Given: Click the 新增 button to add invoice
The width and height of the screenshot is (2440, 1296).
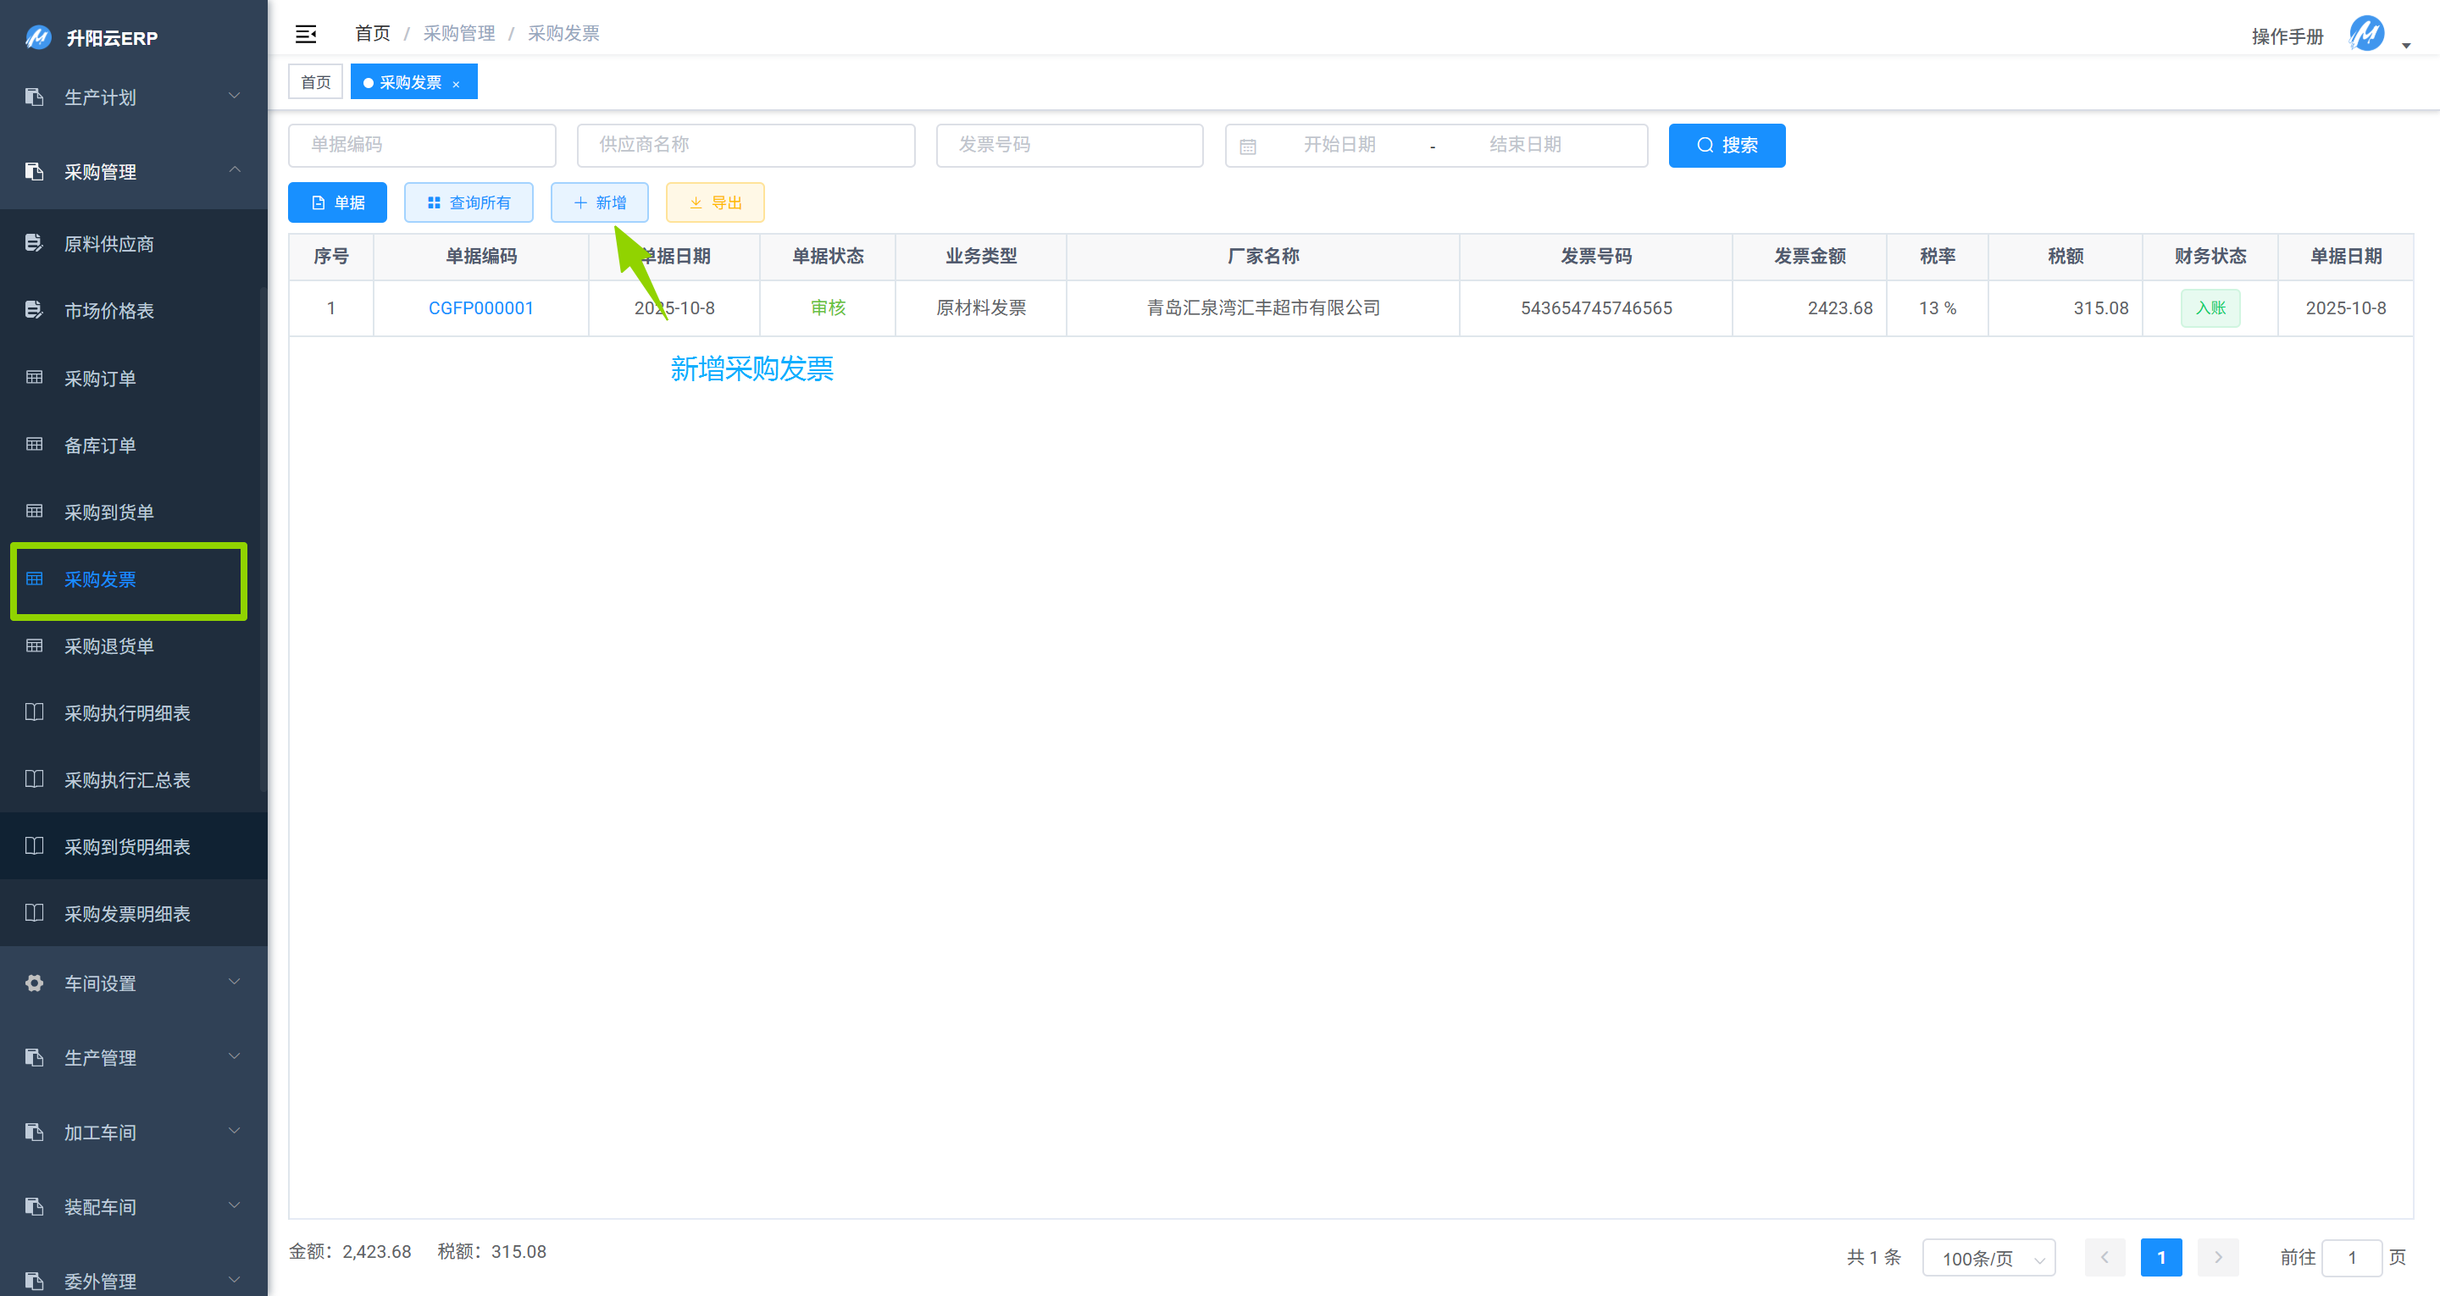Looking at the screenshot, I should pyautogui.click(x=599, y=202).
